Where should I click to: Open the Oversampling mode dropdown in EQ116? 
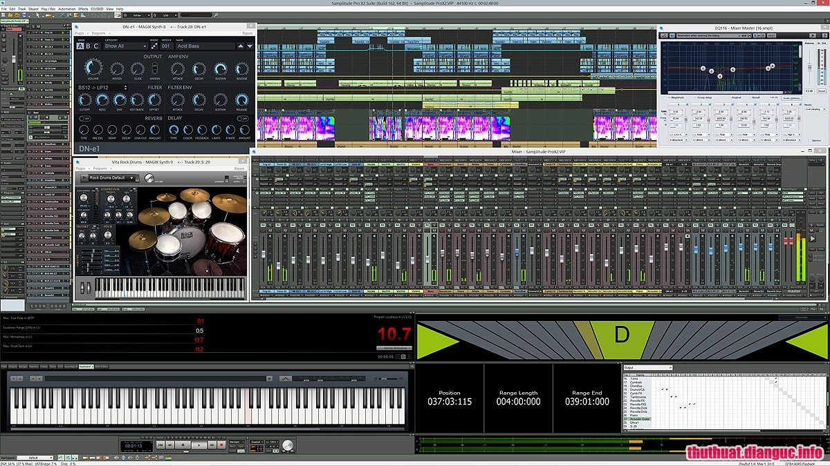815,109
